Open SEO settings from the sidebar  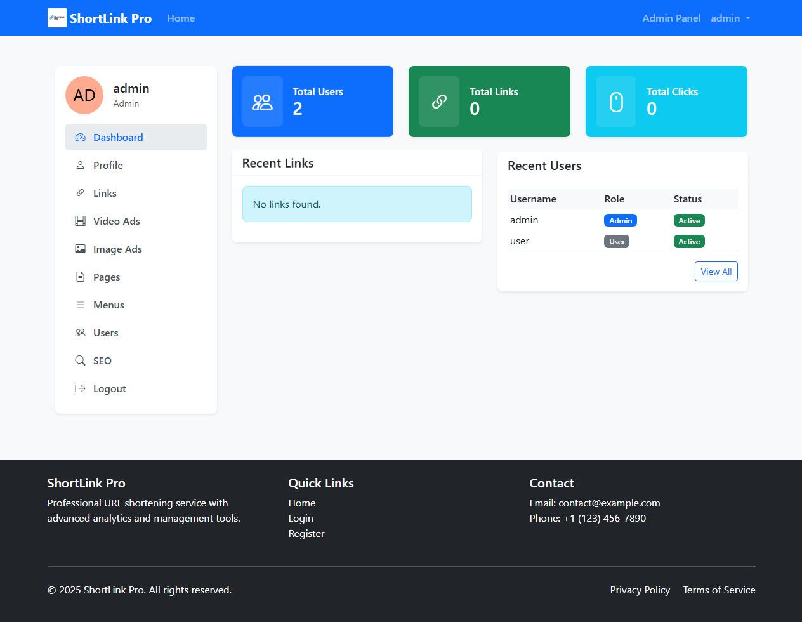[x=136, y=361]
